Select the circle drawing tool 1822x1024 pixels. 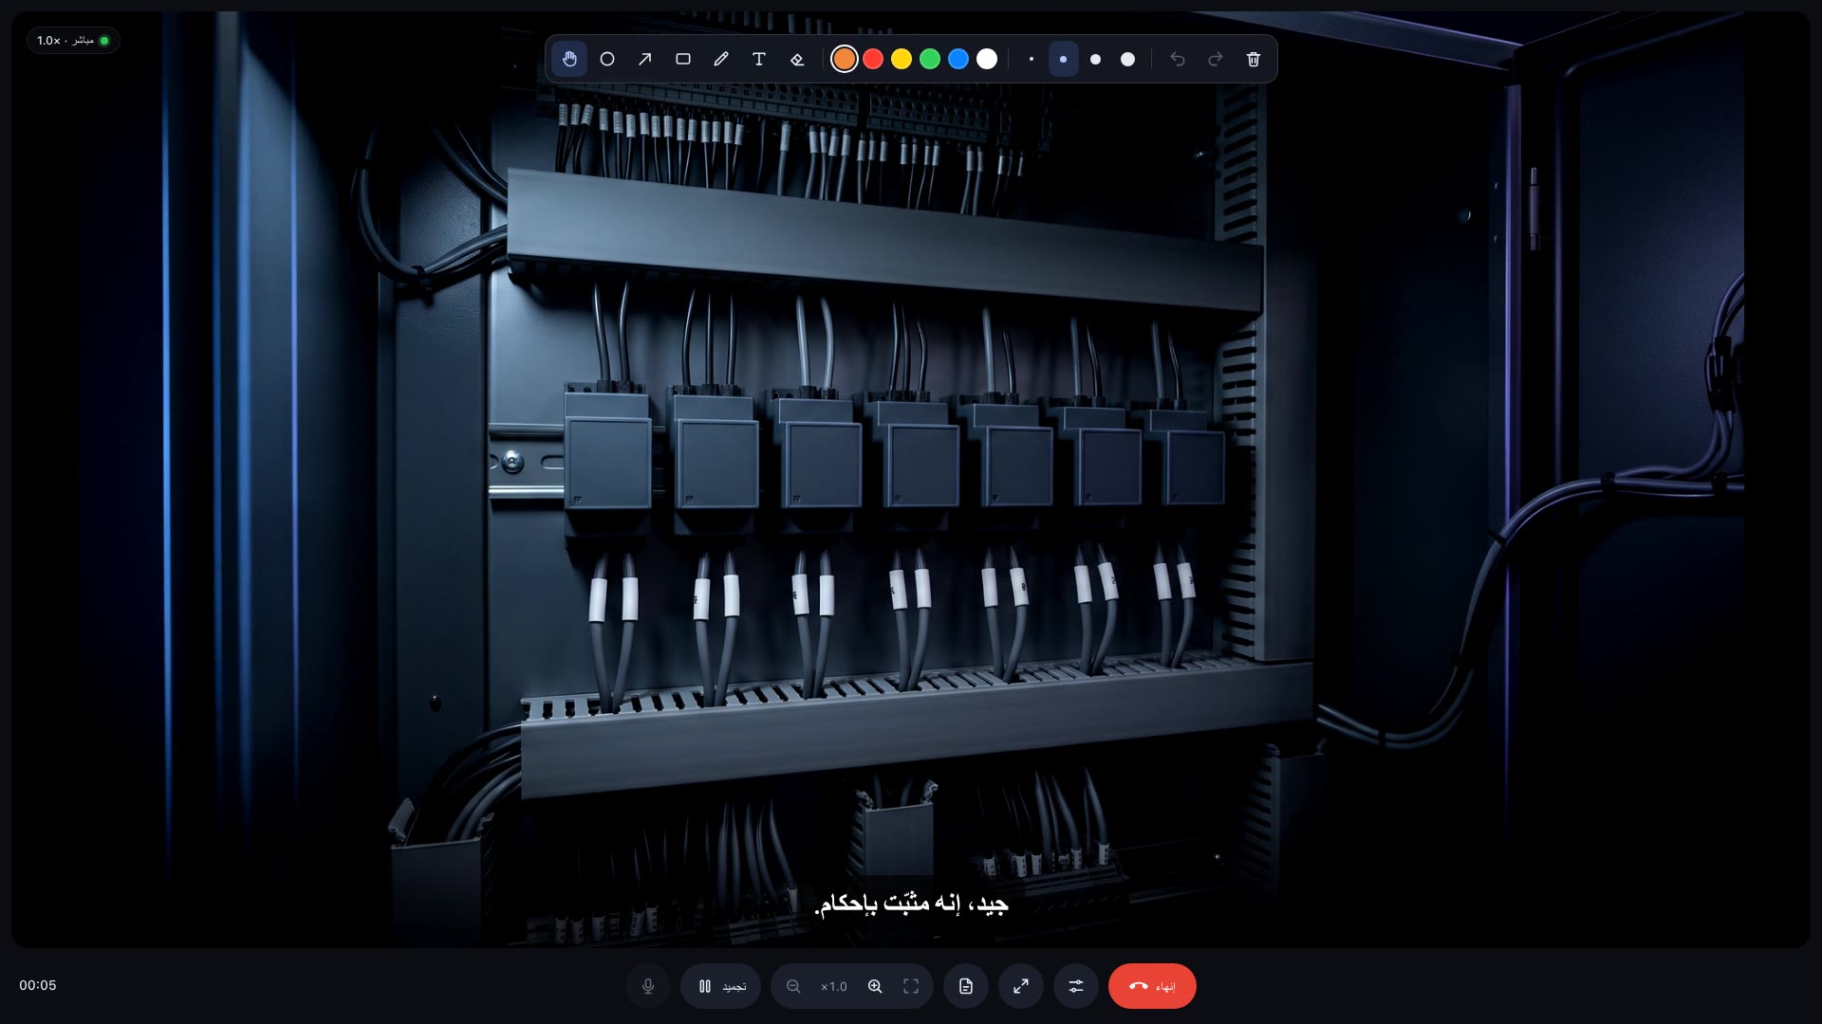tap(607, 59)
